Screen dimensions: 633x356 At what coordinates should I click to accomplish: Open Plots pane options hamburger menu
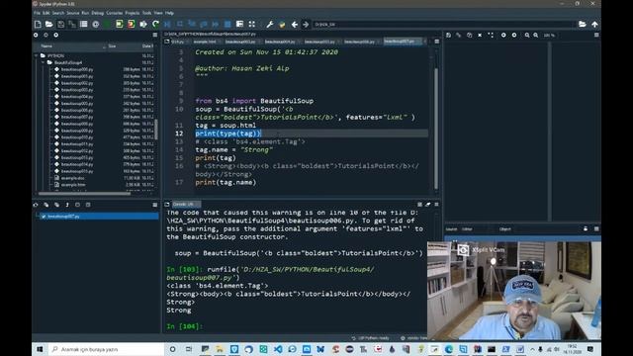coord(596,36)
